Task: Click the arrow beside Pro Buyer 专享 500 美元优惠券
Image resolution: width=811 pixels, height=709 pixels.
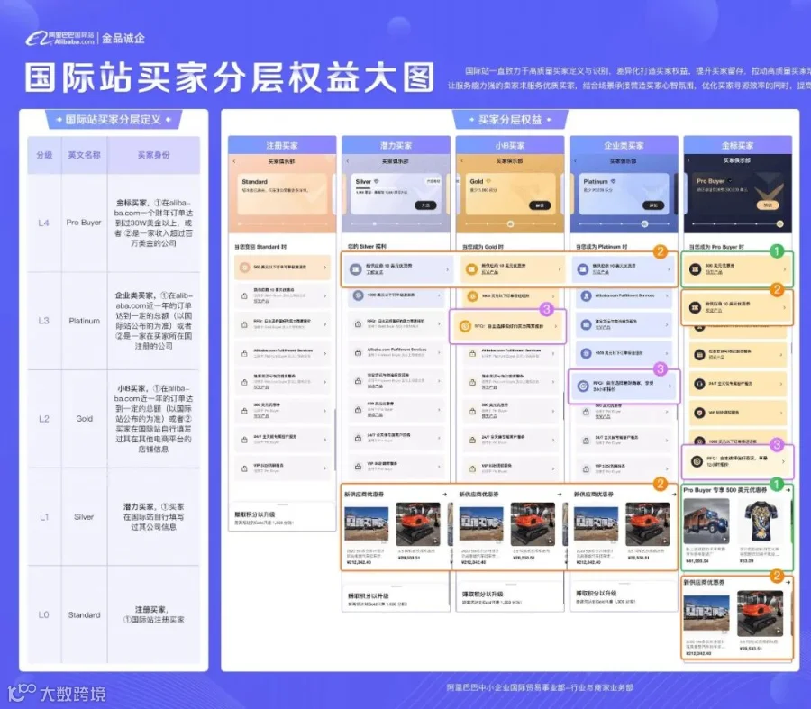Action: pyautogui.click(x=788, y=490)
